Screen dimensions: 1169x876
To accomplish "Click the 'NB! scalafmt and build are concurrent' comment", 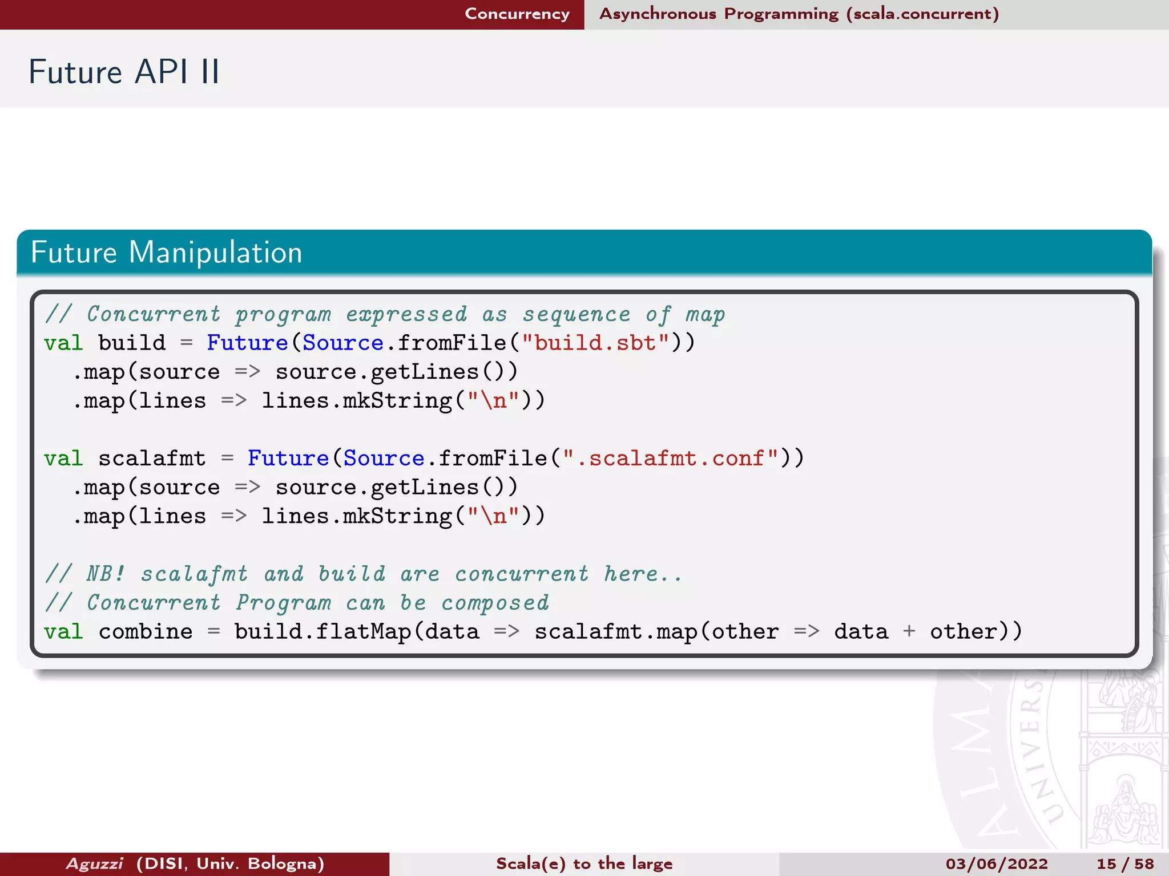I will [x=364, y=574].
